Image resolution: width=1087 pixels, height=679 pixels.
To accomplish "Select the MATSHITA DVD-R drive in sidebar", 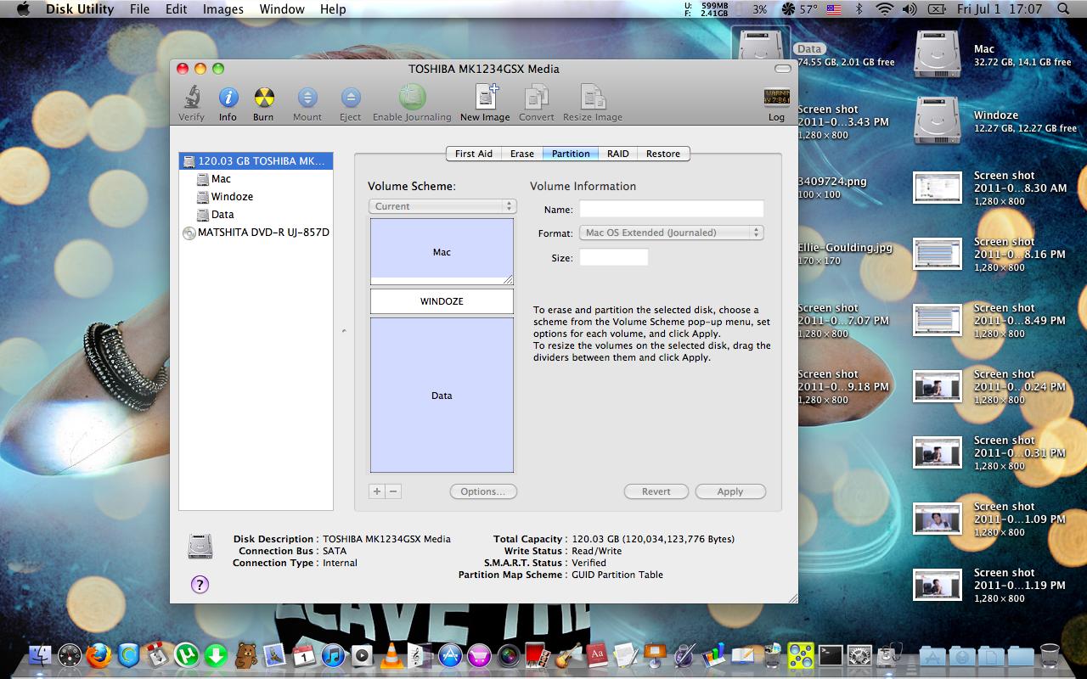I will tap(256, 232).
